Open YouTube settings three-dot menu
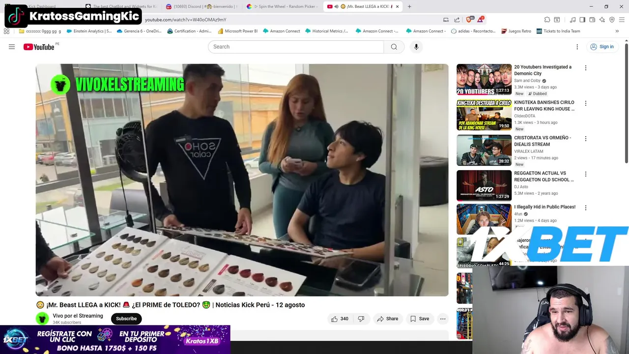Image resolution: width=629 pixels, height=354 pixels. tap(577, 47)
